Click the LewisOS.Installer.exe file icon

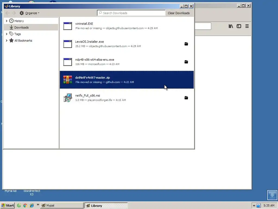68,44
